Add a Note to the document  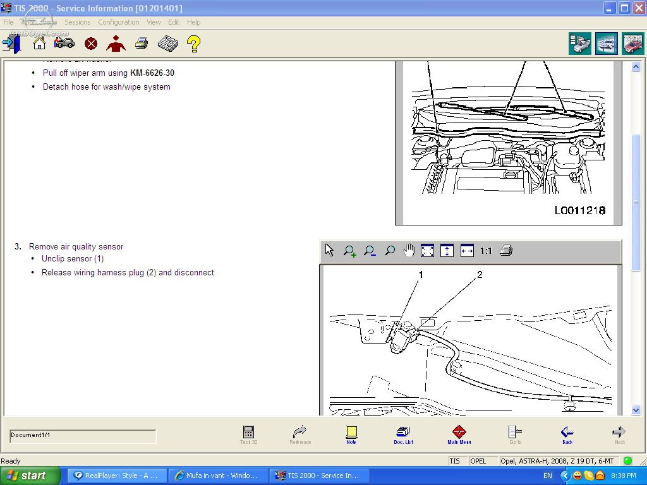coord(351,434)
